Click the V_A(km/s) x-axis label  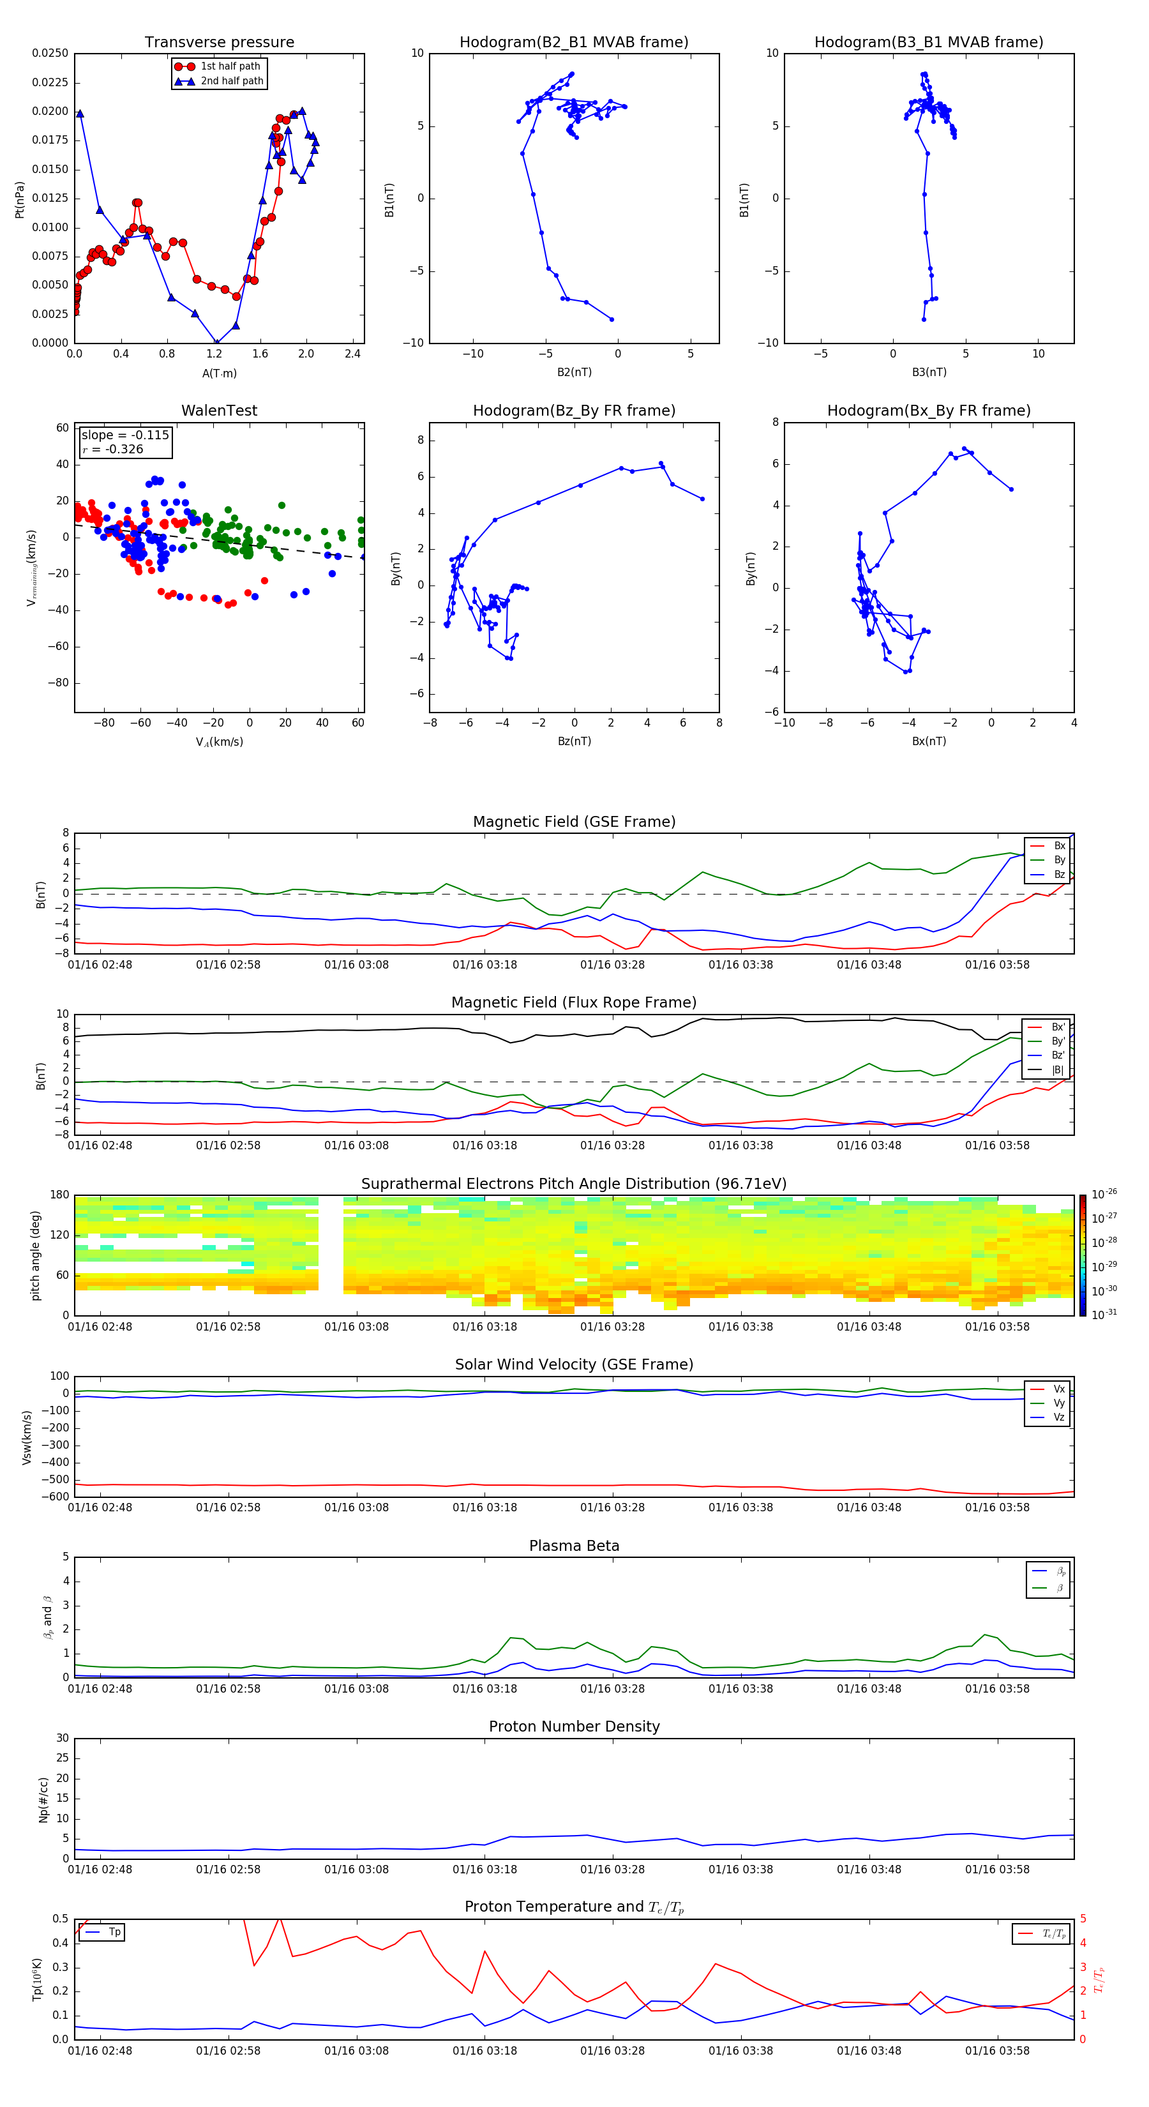coord(219,742)
